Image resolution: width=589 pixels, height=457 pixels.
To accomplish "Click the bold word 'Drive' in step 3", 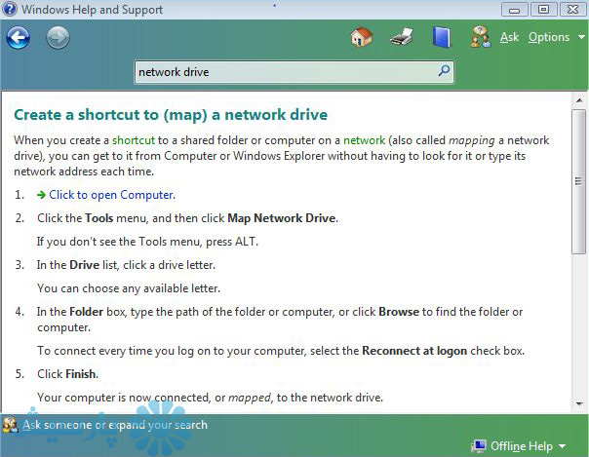I will [84, 265].
